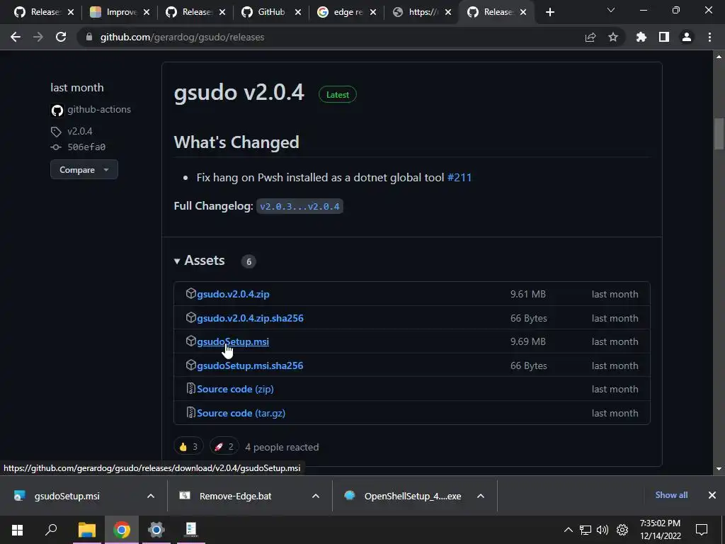Open the downloaded gsudoSetup.msi file
Image resolution: width=725 pixels, height=544 pixels.
(x=67, y=497)
